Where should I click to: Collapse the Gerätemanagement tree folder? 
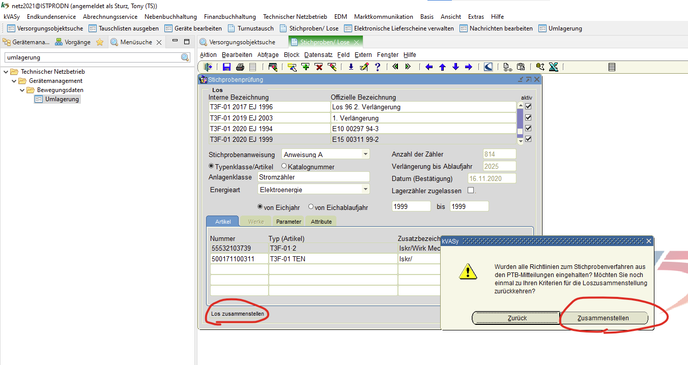pos(14,81)
